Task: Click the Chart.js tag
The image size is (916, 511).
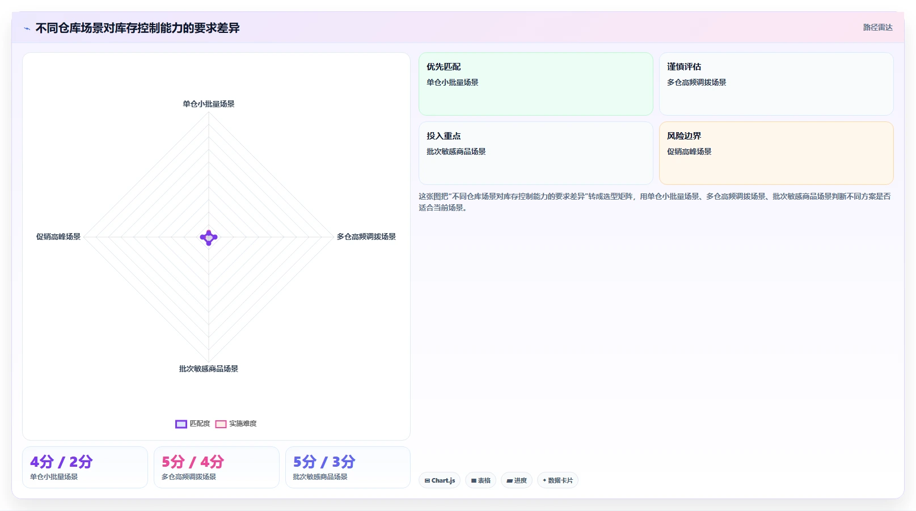Action: pos(440,480)
